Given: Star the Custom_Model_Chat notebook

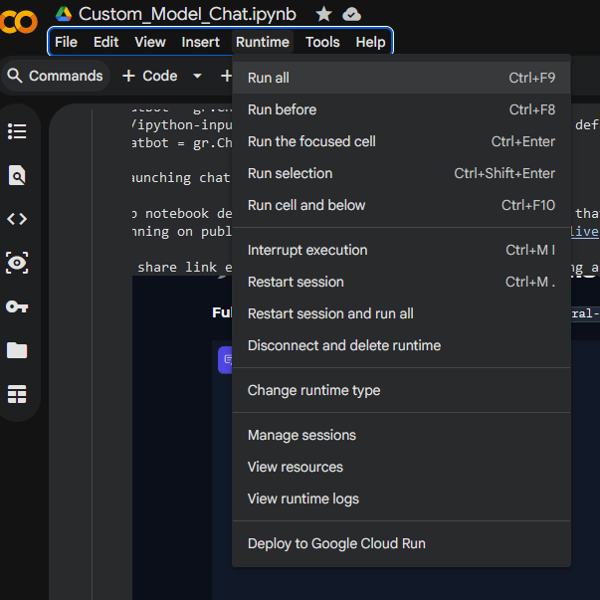Looking at the screenshot, I should 323,14.
